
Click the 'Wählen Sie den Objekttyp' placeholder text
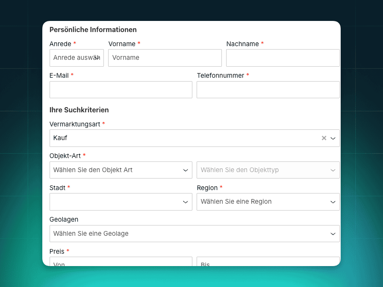(x=239, y=170)
